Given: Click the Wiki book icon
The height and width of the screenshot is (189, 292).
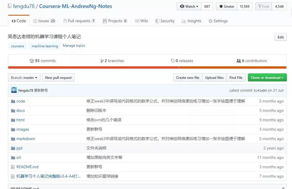Looking at the screenshot, I should [x=137, y=21].
